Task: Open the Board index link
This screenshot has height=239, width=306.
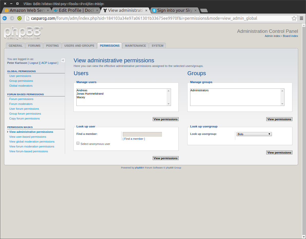Action: (290, 36)
